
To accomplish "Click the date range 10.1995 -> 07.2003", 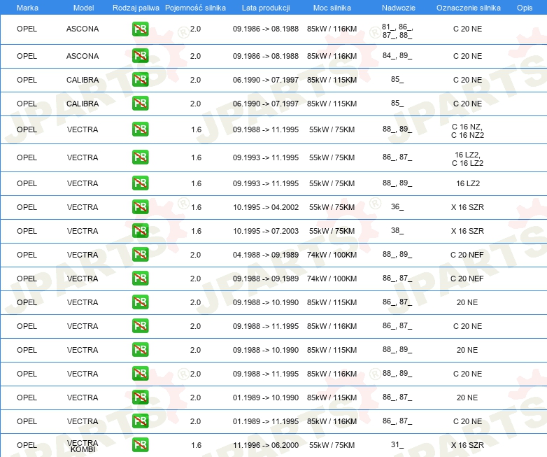I will coord(266,231).
